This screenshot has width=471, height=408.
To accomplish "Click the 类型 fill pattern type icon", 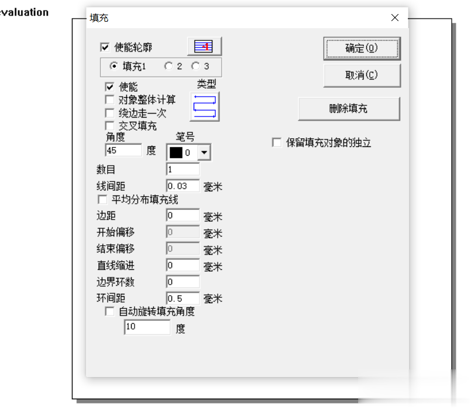I will point(205,107).
